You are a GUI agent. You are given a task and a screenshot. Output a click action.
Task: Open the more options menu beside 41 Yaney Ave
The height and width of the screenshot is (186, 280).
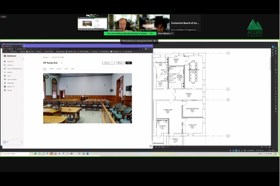click(x=62, y=63)
